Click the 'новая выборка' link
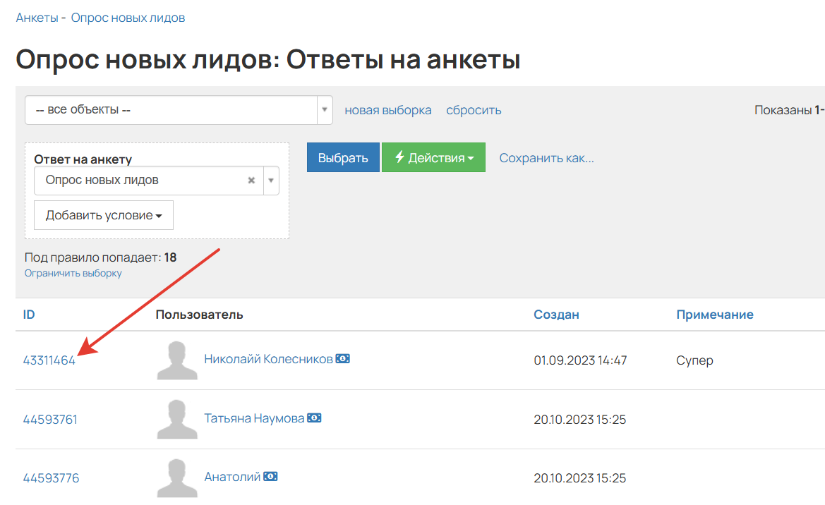The height and width of the screenshot is (505, 825). click(387, 110)
